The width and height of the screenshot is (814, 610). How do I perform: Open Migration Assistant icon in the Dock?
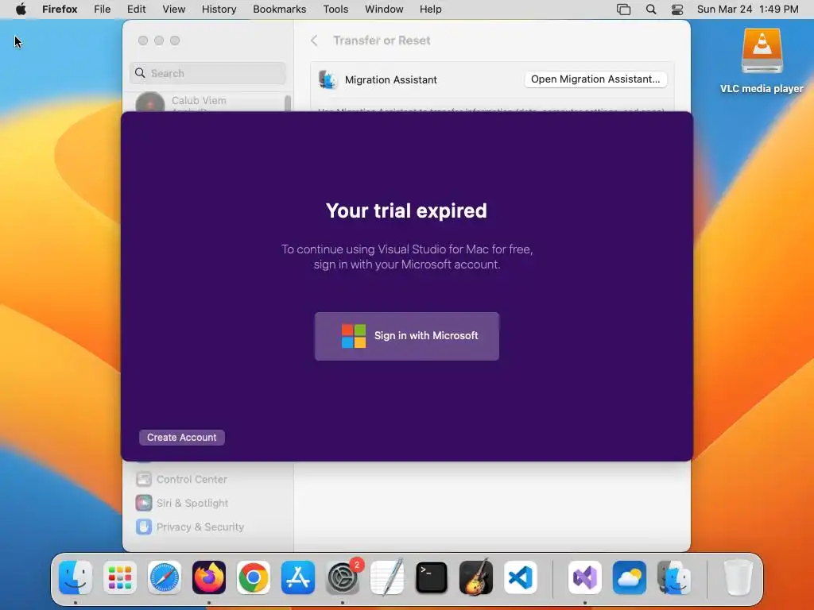[674, 577]
